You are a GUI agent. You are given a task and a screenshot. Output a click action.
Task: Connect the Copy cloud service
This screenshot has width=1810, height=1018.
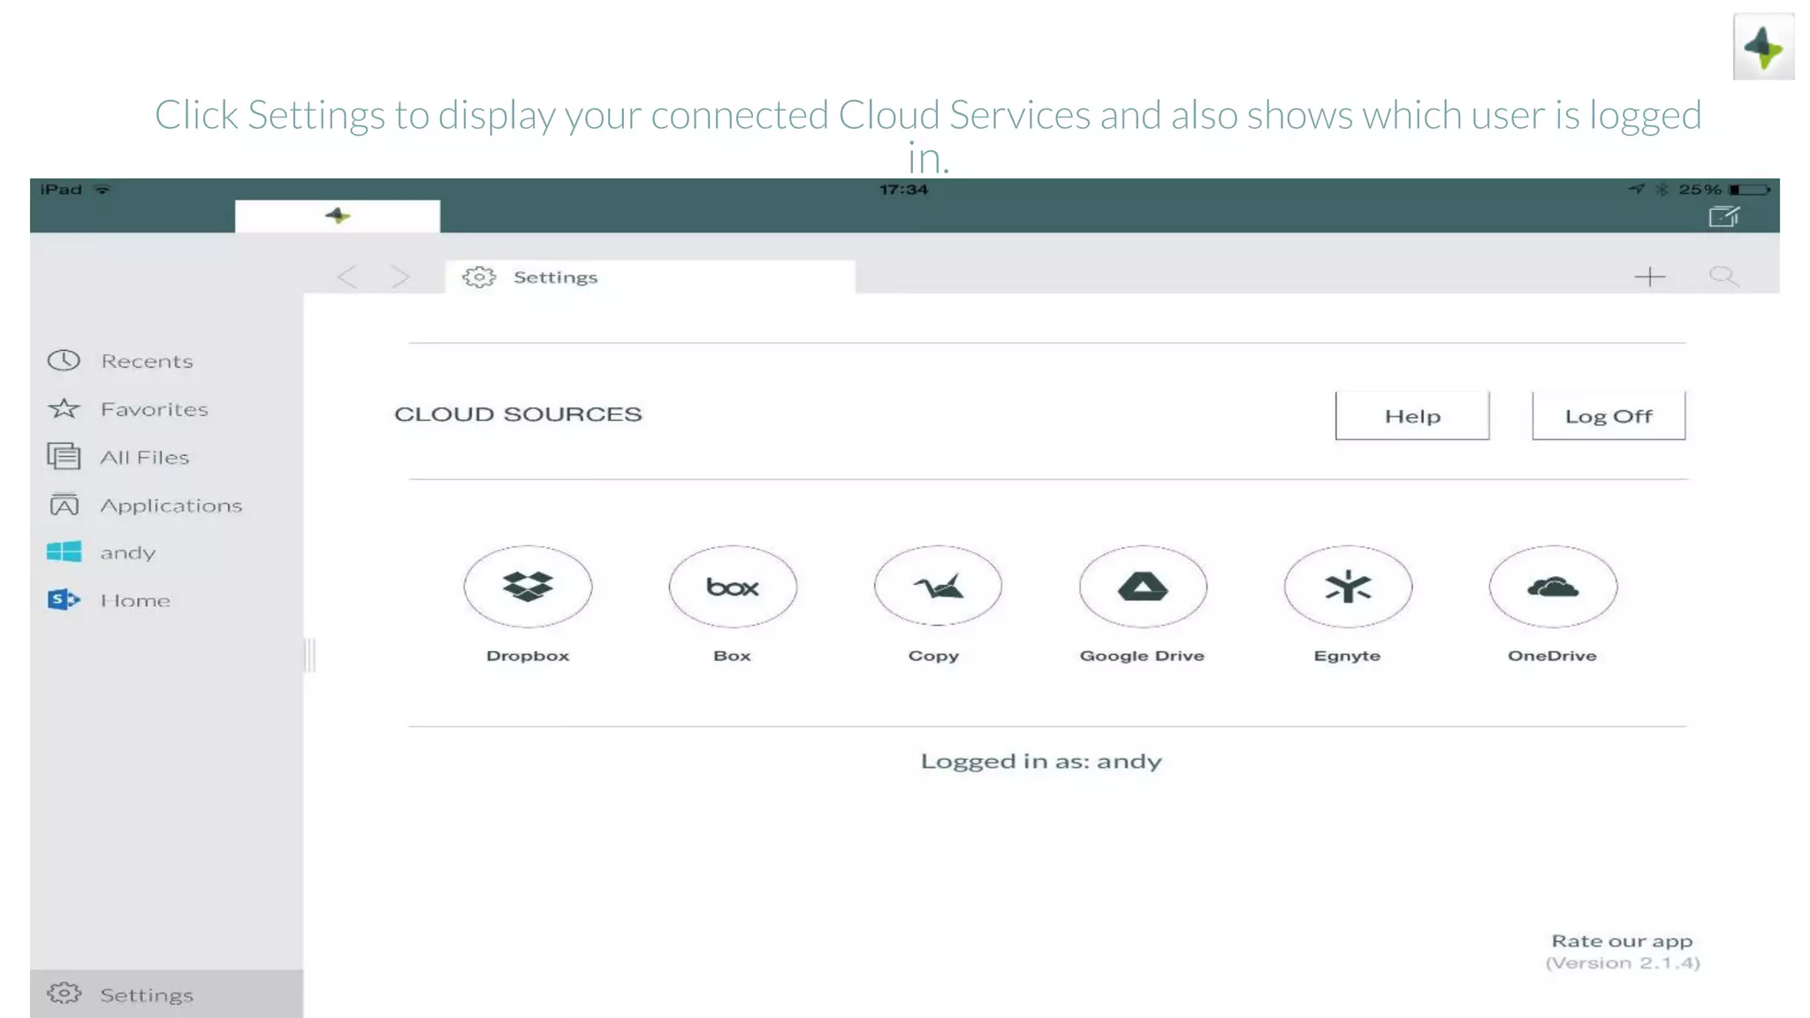pos(938,587)
